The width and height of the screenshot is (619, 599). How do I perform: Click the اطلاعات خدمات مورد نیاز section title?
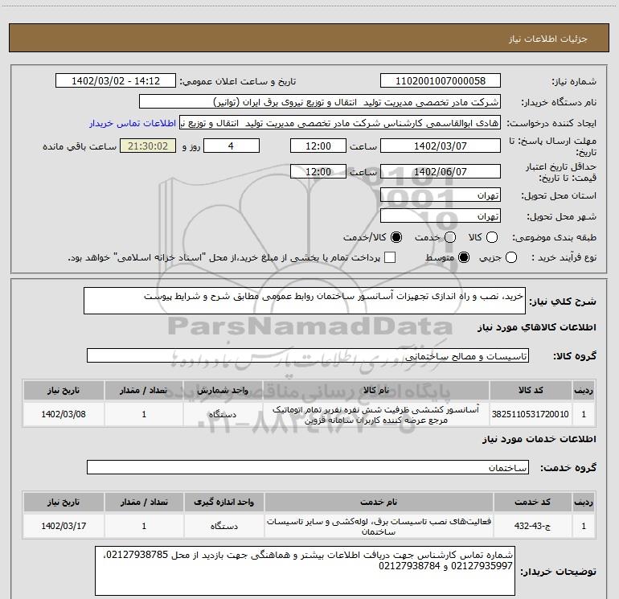click(539, 439)
